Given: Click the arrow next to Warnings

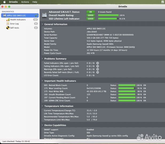Looking at the screenshot, I should (98, 69).
